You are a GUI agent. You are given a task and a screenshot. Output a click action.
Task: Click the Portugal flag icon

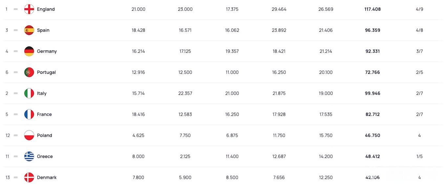(x=29, y=72)
